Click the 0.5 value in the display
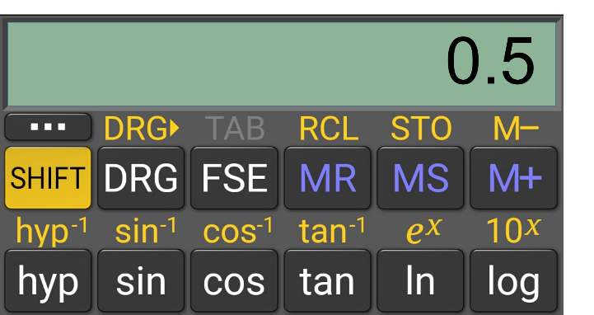The image size is (594, 315). pyautogui.click(x=490, y=61)
